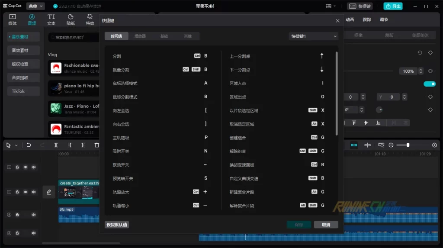Click the zoom-out magnifier on the timeline
The width and height of the screenshot is (443, 248).
(x=391, y=145)
